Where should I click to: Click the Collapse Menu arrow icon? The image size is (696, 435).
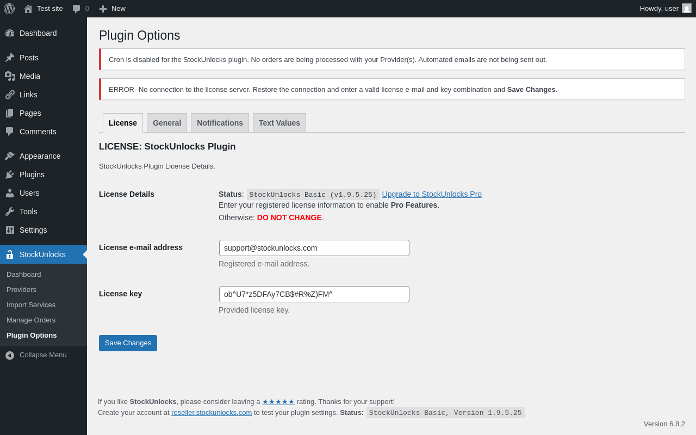point(10,355)
